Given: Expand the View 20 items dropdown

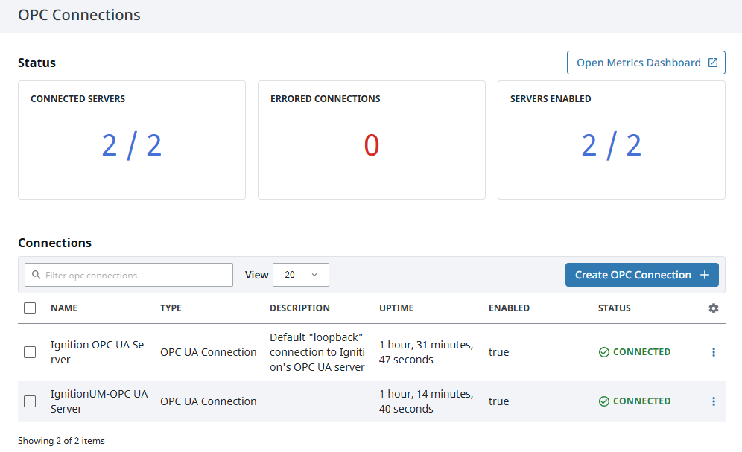Looking at the screenshot, I should coord(301,275).
